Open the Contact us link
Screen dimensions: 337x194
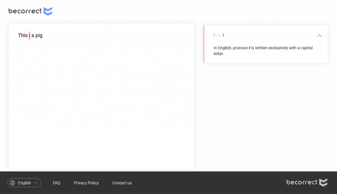pos(122,183)
